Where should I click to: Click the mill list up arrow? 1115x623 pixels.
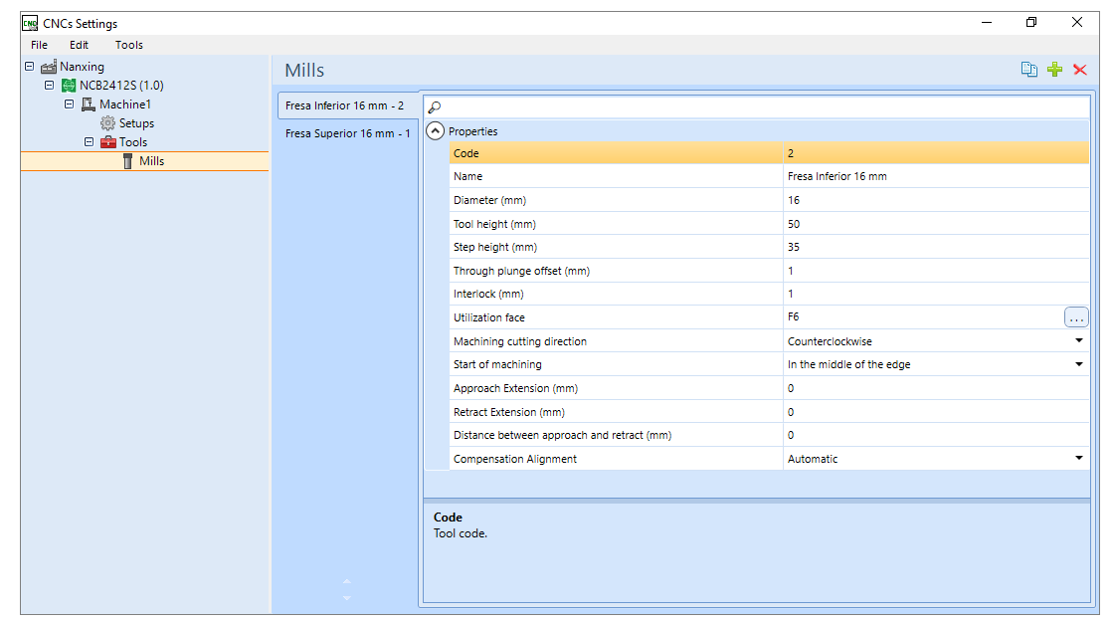point(347,581)
